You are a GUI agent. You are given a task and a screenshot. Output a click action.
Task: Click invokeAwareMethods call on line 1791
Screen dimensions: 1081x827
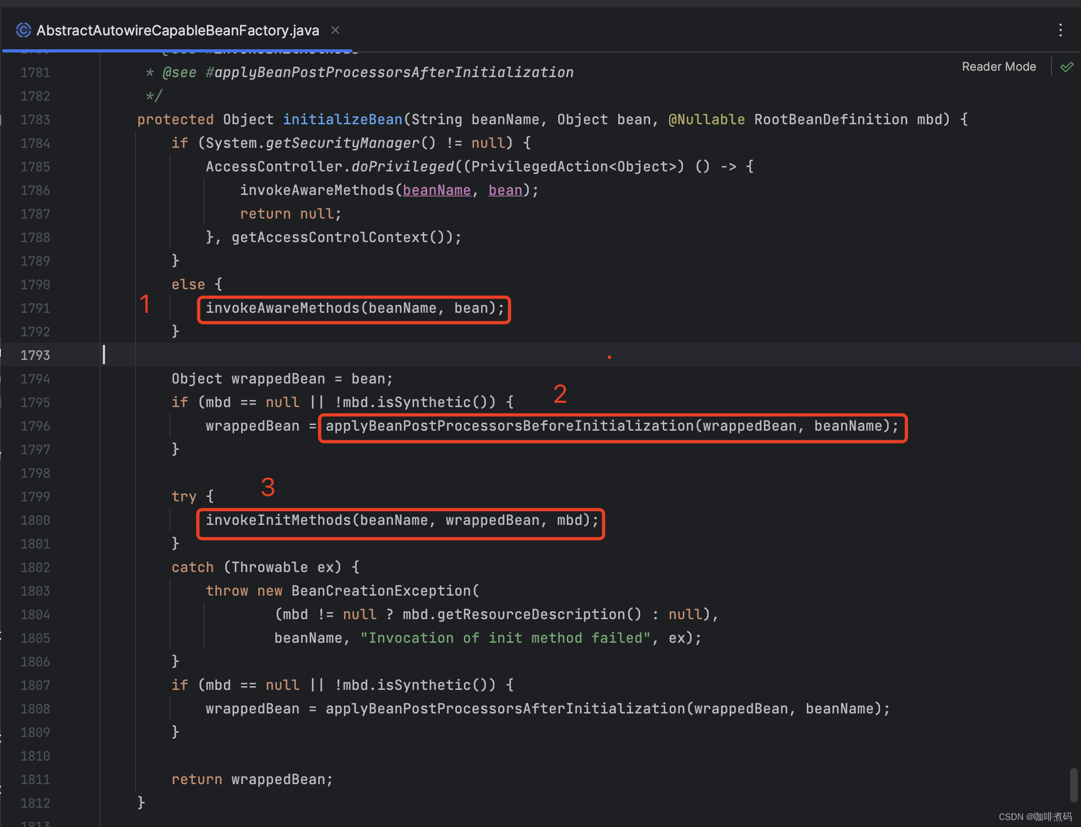coord(282,309)
